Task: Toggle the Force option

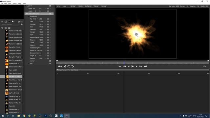Action: (x=96, y=6)
